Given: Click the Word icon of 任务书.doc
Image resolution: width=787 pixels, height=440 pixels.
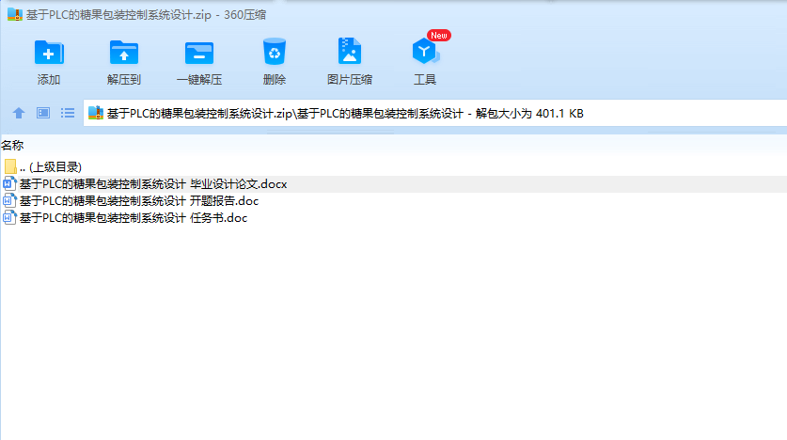Looking at the screenshot, I should point(9,218).
